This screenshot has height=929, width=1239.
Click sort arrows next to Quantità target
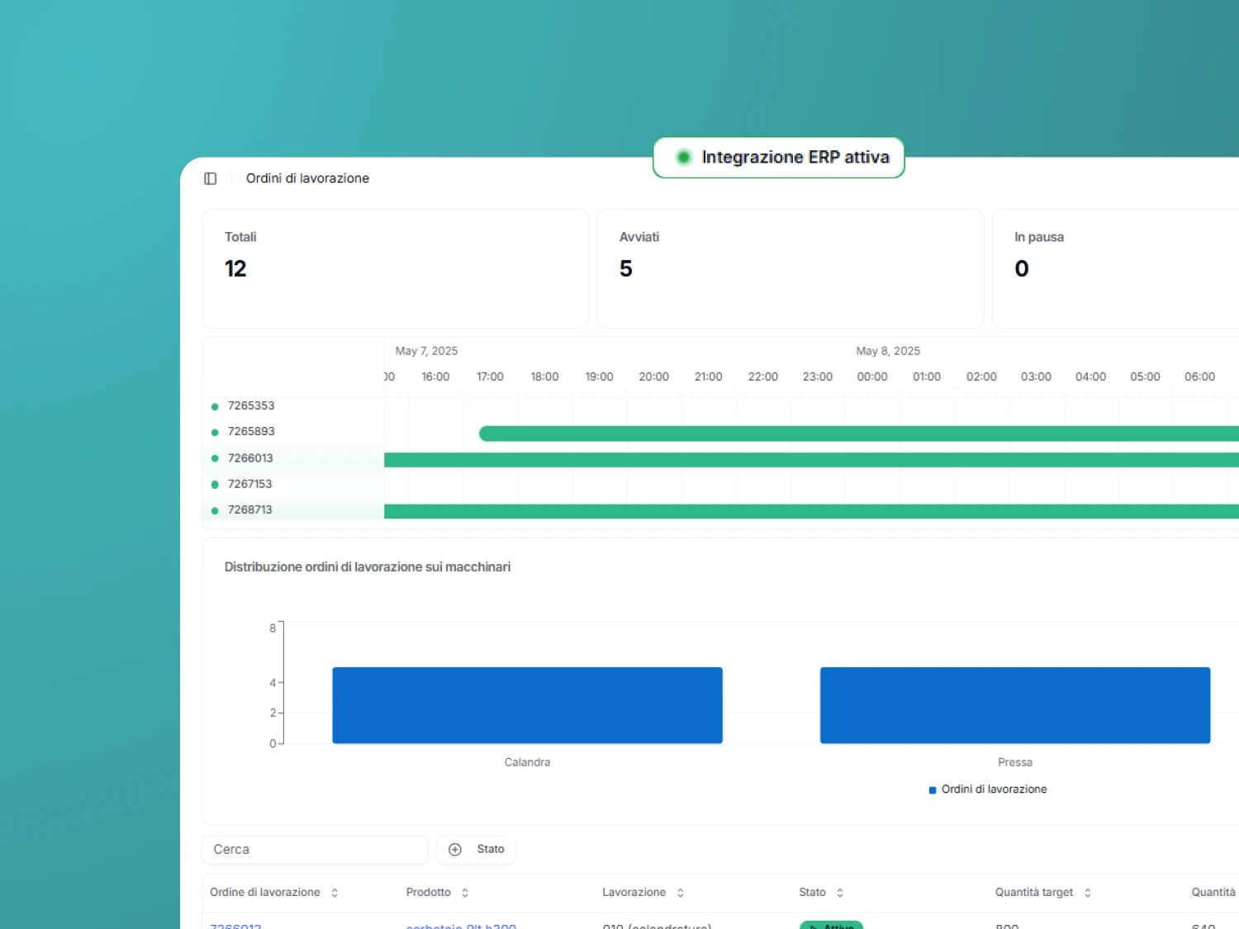(x=1088, y=893)
